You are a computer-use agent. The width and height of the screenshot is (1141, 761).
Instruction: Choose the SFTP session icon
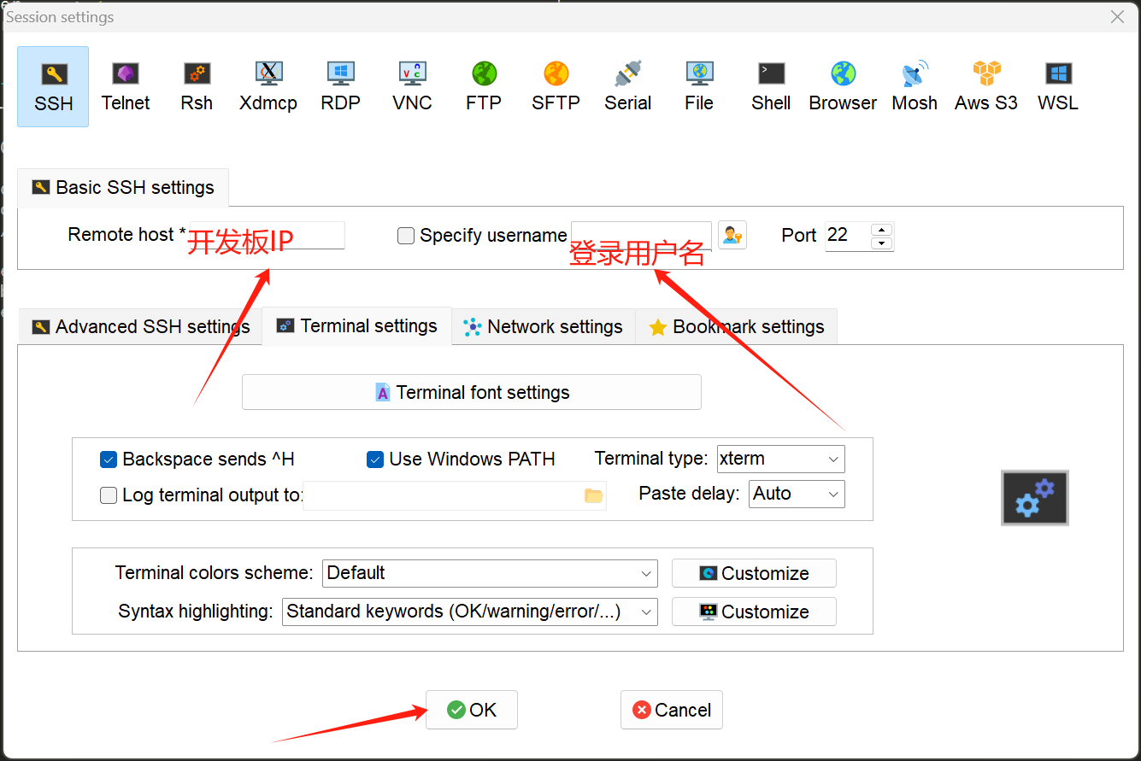tap(556, 87)
